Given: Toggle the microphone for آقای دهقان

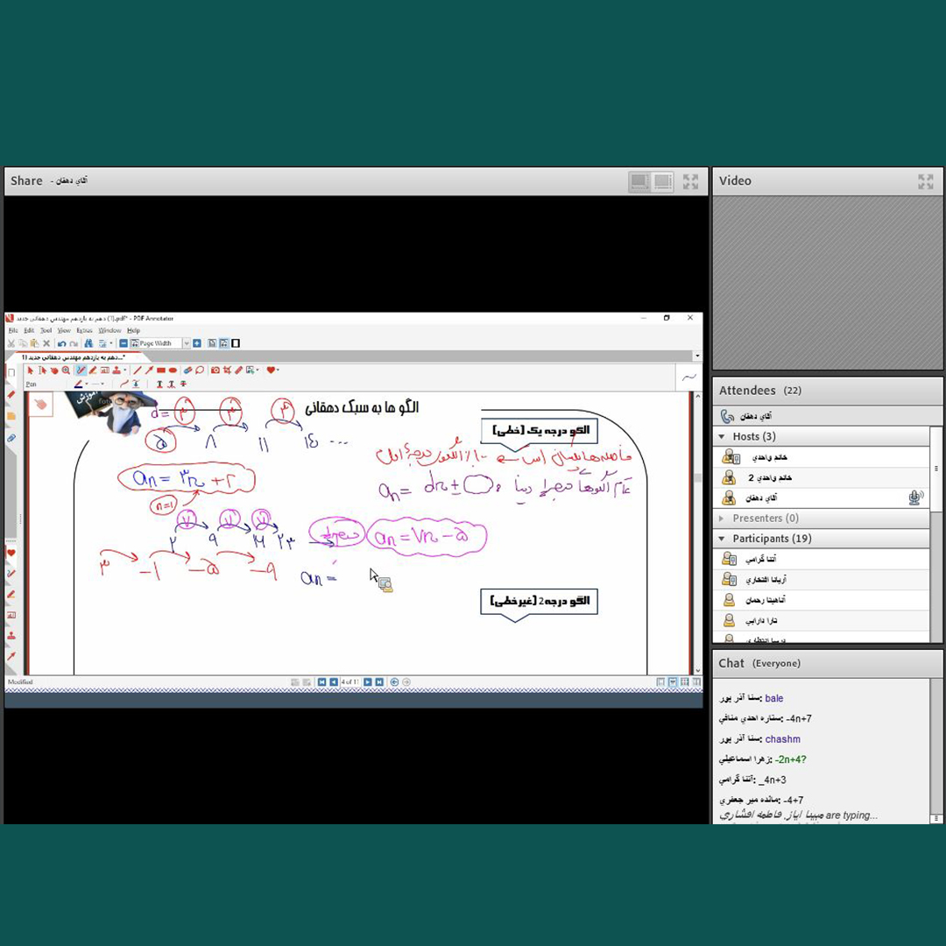Looking at the screenshot, I should pyautogui.click(x=915, y=498).
